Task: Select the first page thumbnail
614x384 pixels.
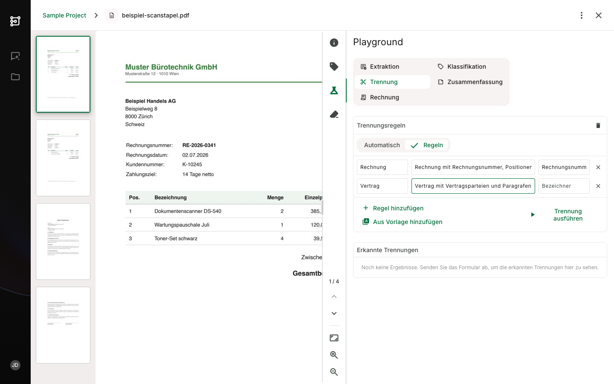Action: point(63,74)
